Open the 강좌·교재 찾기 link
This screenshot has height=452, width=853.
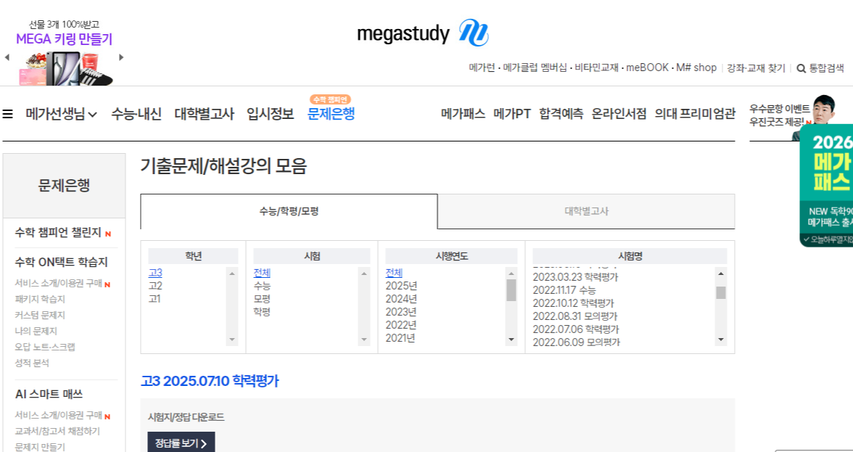756,68
